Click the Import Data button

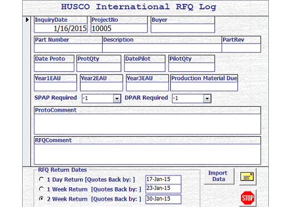pos(219,176)
